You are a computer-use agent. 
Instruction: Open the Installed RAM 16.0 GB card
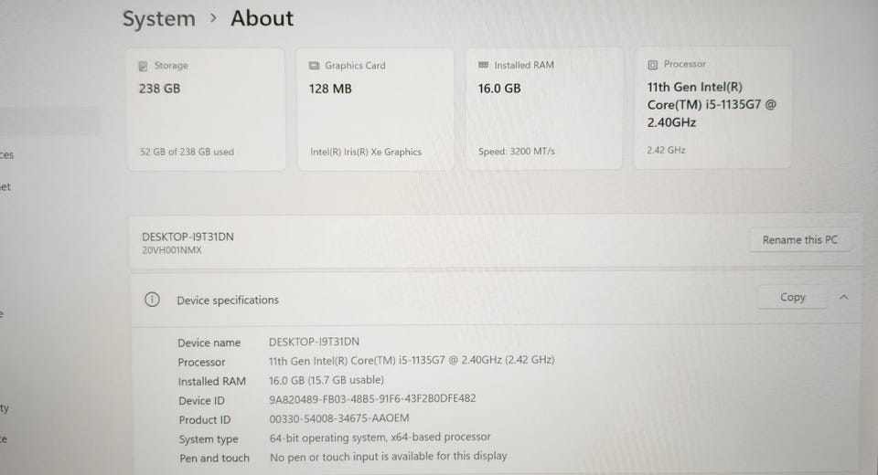544,109
